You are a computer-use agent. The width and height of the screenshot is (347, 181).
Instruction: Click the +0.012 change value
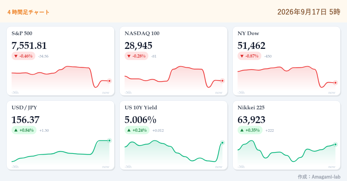158,130
